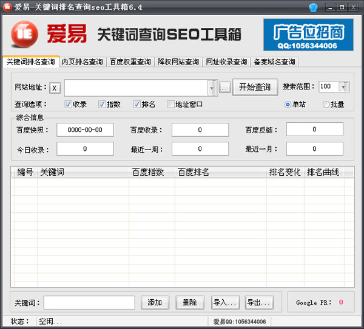Open the 搜索范围 dropdown showing 100
Image resolution: width=364 pixels, height=329 pixels.
coord(343,87)
